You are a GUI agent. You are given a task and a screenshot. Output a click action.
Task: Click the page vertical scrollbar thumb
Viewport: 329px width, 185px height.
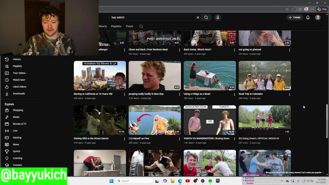(x=327, y=121)
